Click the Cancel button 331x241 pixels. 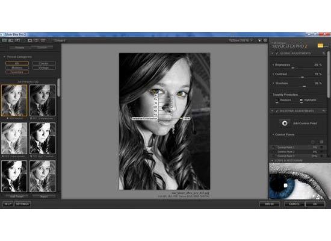[294, 204]
